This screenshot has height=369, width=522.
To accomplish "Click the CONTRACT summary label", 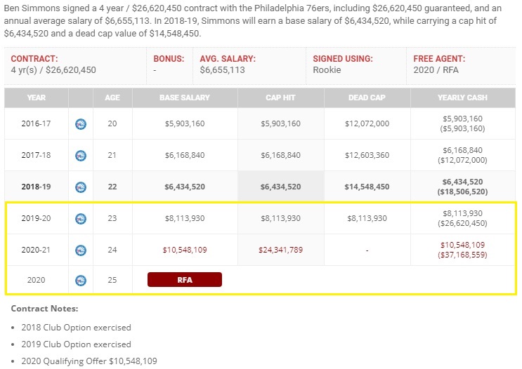I will 34,59.
